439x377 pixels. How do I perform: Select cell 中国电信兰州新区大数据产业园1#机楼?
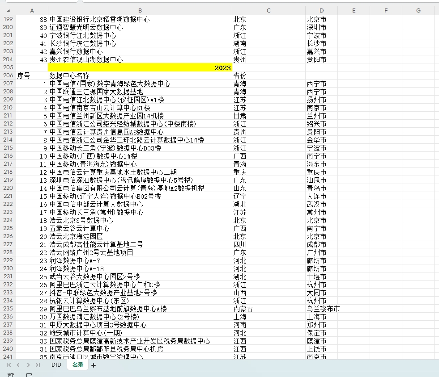click(140, 116)
